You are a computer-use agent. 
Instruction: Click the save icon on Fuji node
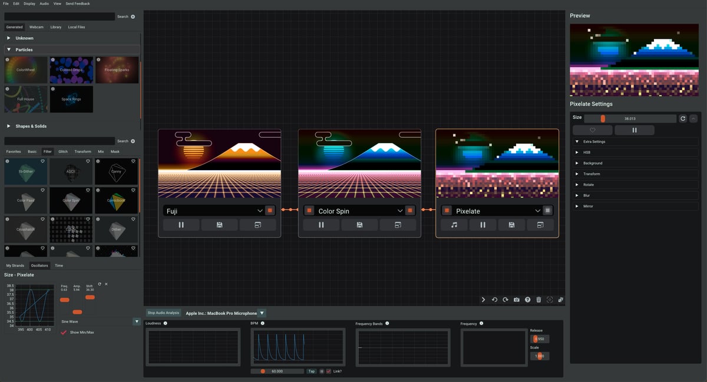tap(219, 225)
